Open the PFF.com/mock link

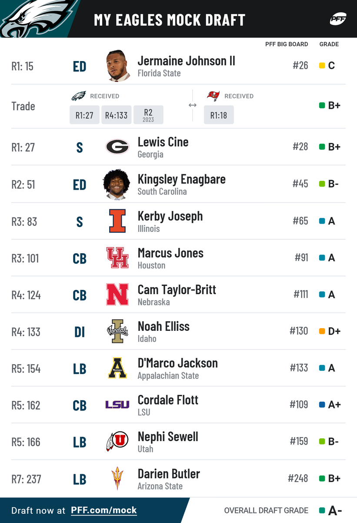(103, 510)
